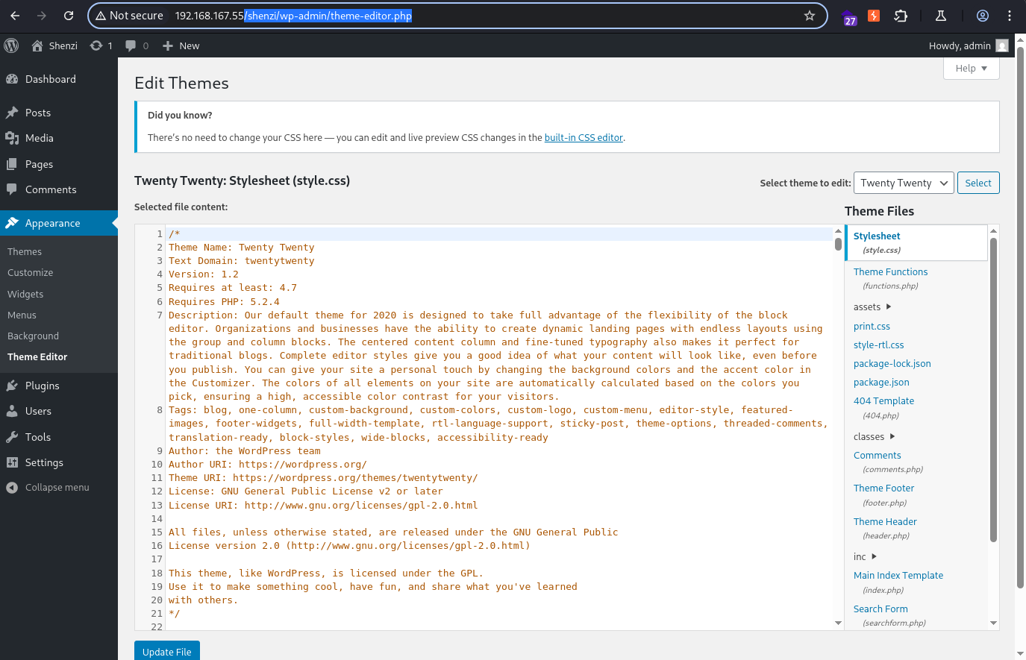Go to Themes submenu item
This screenshot has height=660, width=1026.
[25, 251]
